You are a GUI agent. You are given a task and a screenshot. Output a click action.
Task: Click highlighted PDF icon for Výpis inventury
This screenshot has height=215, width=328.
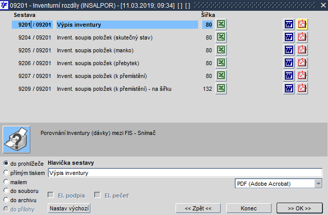point(302,25)
